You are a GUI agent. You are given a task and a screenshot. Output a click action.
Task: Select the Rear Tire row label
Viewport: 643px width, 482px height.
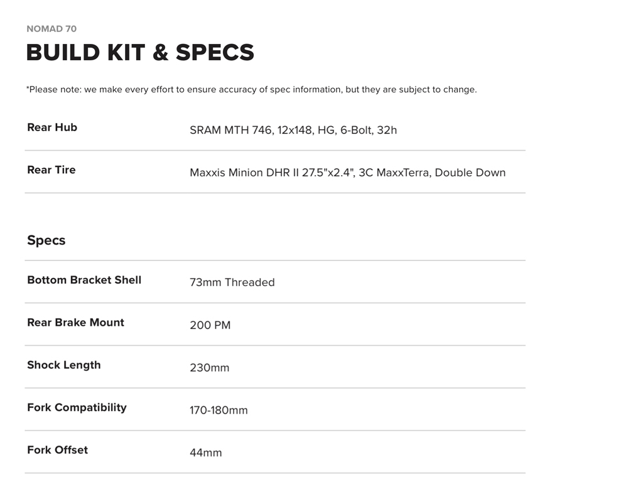pos(51,170)
